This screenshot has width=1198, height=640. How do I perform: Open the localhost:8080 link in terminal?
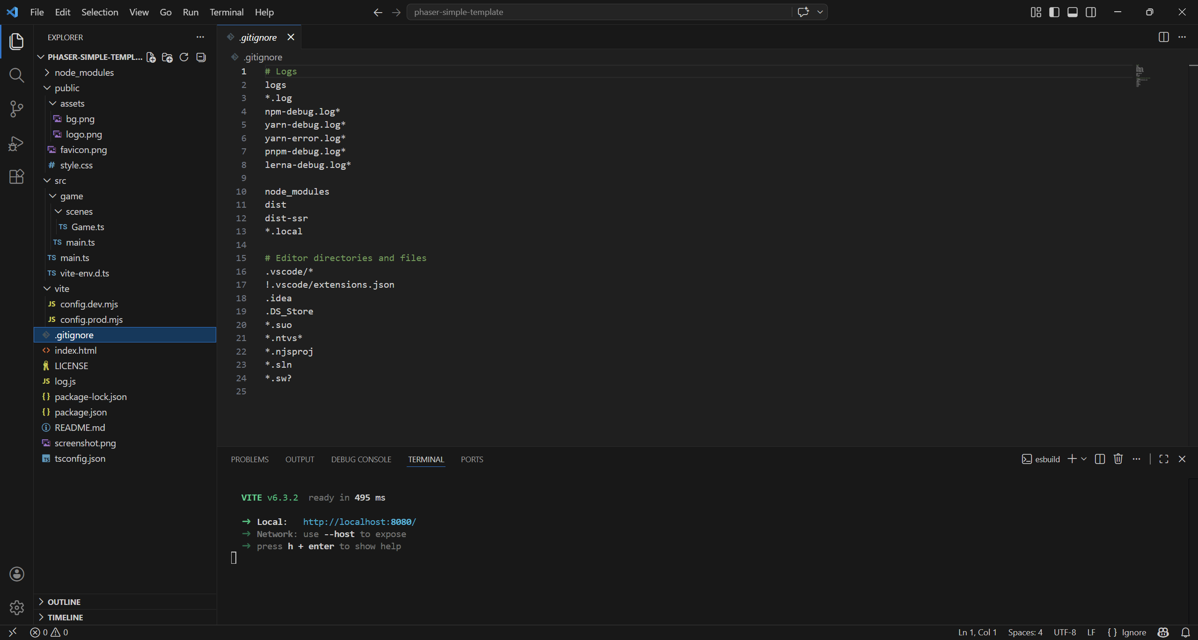click(359, 522)
